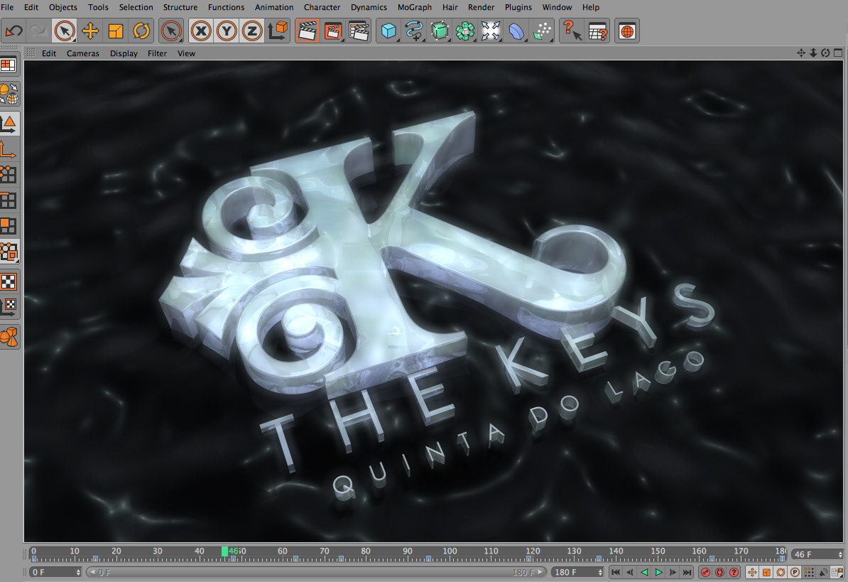The width and height of the screenshot is (848, 582).
Task: Open the Render menu
Action: [482, 7]
